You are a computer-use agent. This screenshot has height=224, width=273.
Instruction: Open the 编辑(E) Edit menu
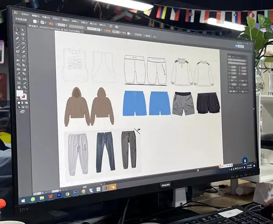tap(36, 16)
